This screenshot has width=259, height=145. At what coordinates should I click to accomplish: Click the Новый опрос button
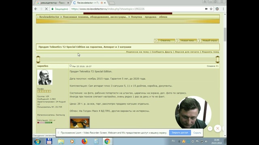pos(208,41)
